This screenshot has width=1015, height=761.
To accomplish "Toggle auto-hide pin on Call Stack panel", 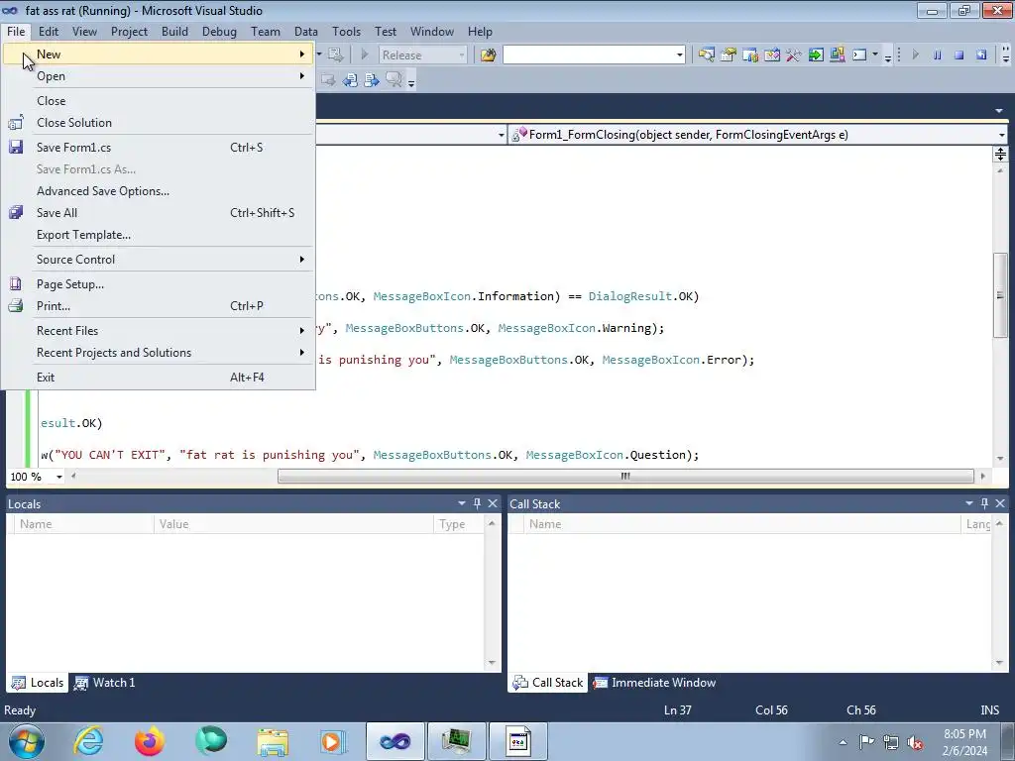I will pos(984,503).
